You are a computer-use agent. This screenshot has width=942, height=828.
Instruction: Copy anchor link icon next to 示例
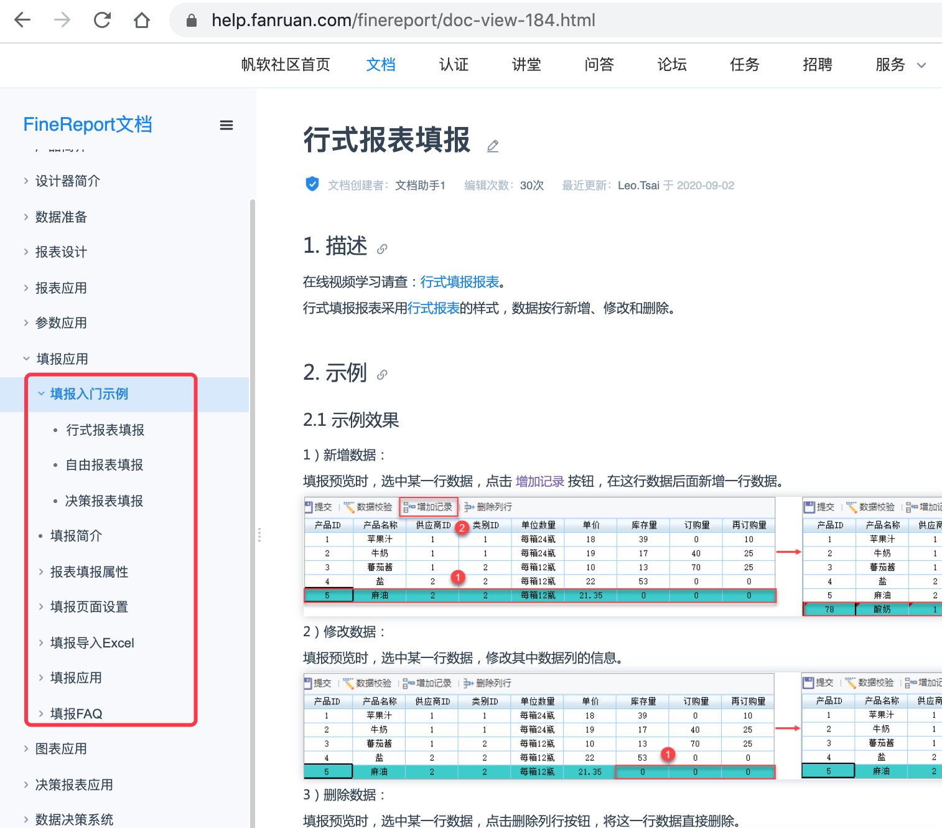[382, 375]
